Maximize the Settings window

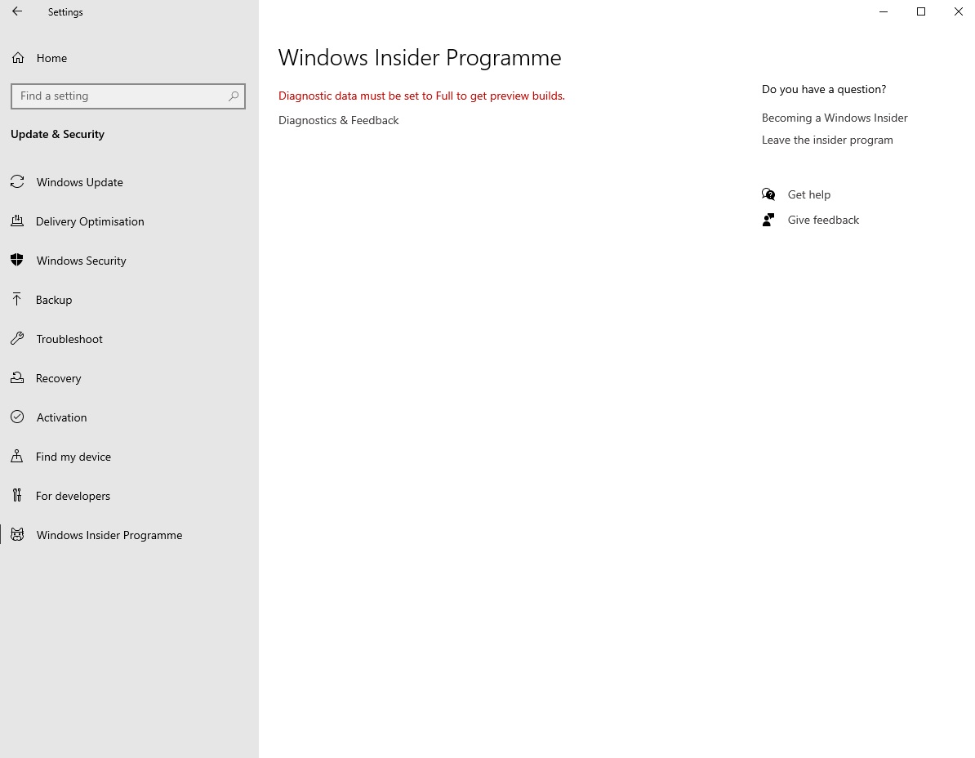pos(921,11)
